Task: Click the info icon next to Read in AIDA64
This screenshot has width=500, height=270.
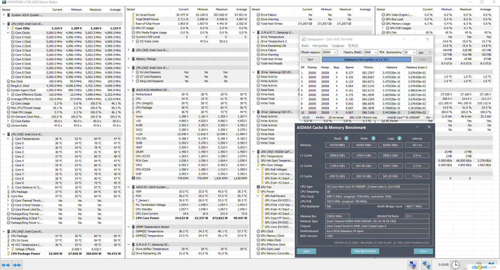Action: point(346,139)
